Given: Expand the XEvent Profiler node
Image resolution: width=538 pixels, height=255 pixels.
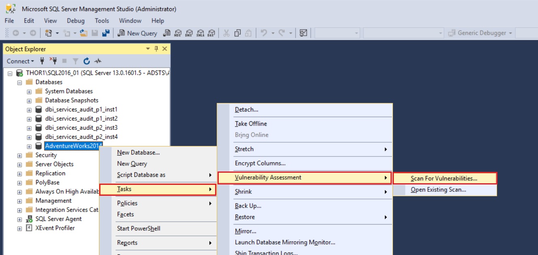Looking at the screenshot, I should pos(19,228).
